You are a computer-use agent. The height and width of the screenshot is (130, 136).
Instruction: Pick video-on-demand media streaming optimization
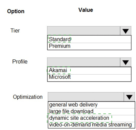[x=92, y=125]
